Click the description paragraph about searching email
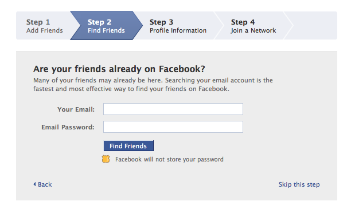 pyautogui.click(x=153, y=85)
